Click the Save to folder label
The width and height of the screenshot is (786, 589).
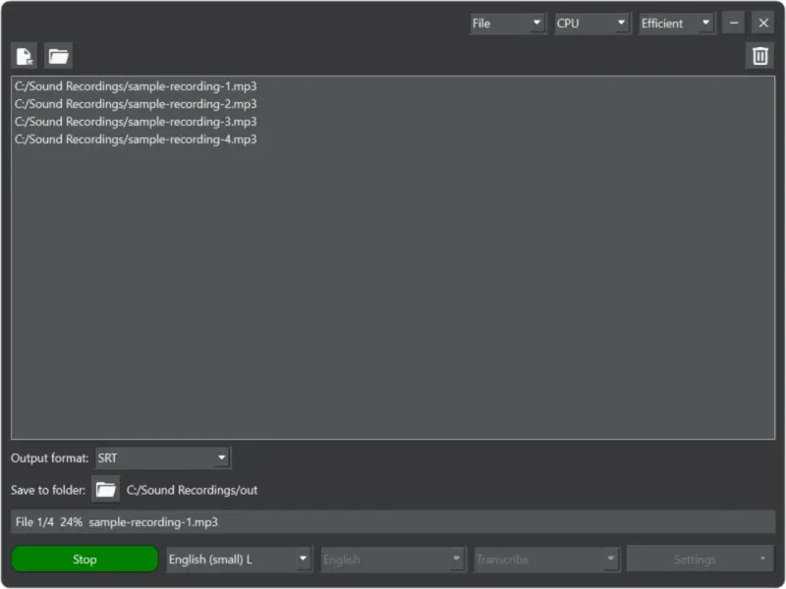click(48, 490)
